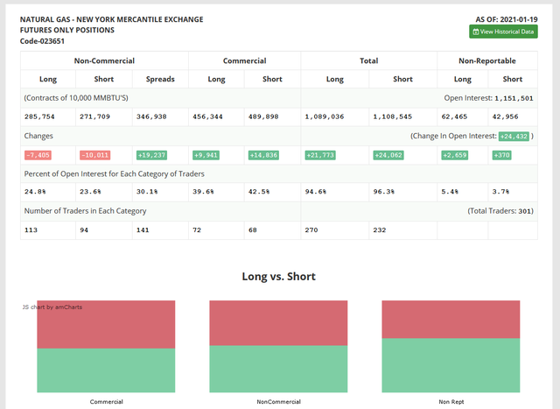This screenshot has height=409, width=560.
Task: Click the green +2,659 change badge
Action: point(455,155)
